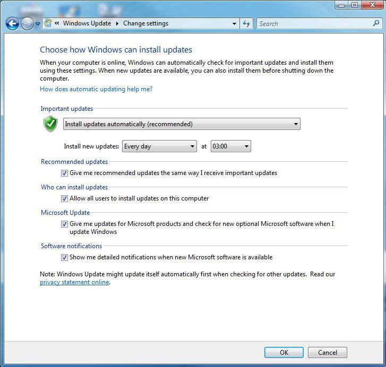The width and height of the screenshot is (386, 367).
Task: Click the green shield check icon
Action: 50,124
